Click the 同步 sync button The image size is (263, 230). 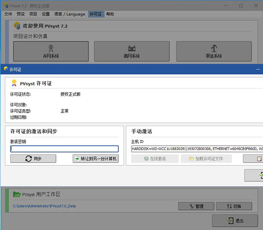pyautogui.click(x=33, y=158)
